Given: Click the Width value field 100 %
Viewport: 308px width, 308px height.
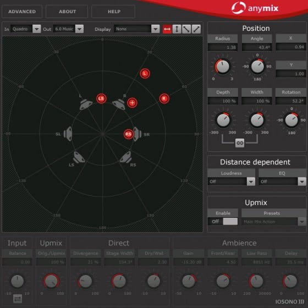Looking at the screenshot, I should coord(257,101).
